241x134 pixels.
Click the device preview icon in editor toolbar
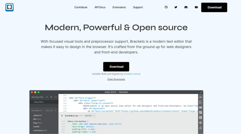click(x=201, y=102)
